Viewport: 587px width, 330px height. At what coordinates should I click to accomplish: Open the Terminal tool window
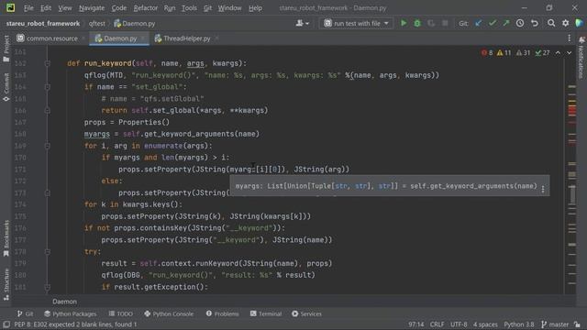pos(266,313)
